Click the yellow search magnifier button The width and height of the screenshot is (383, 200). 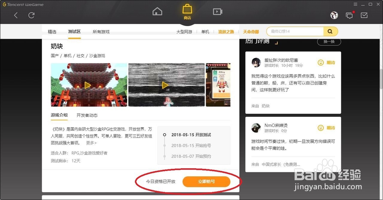pos(331,31)
